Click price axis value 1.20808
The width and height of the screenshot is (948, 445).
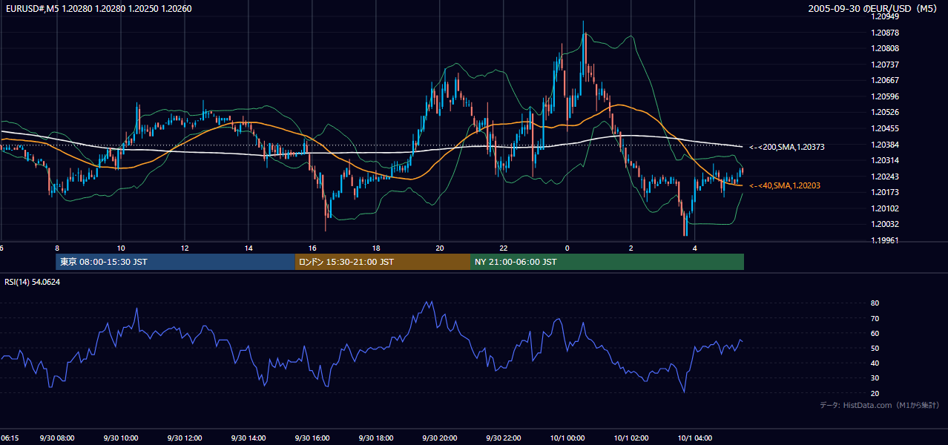tap(886, 49)
